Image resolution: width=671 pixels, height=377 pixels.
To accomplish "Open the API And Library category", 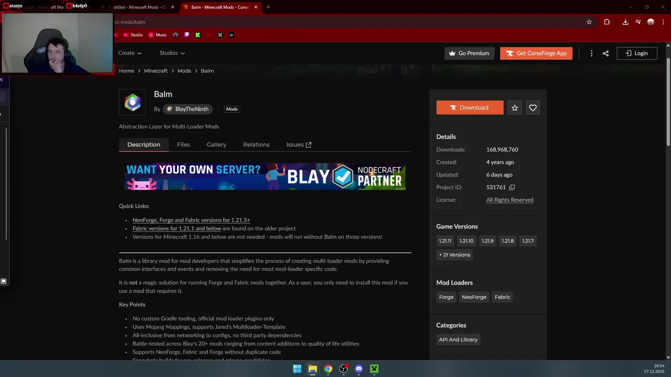I will (458, 340).
